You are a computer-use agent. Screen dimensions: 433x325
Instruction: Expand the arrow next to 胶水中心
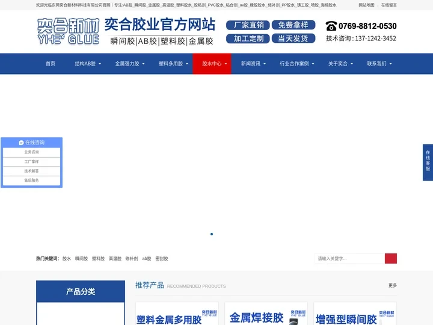(x=226, y=64)
